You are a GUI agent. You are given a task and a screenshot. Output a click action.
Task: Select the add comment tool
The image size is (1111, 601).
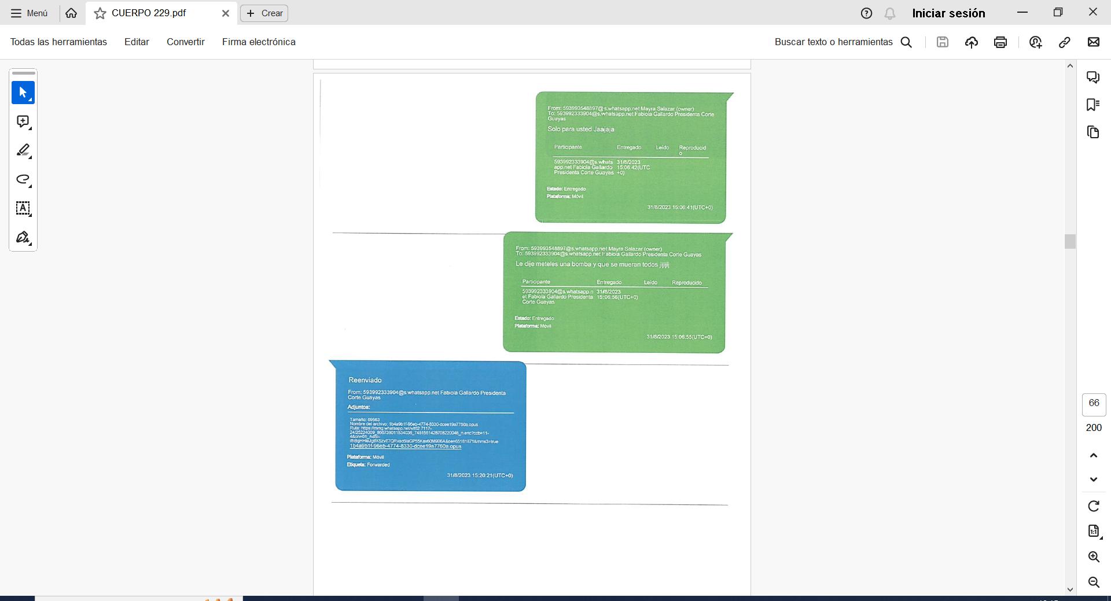23,121
